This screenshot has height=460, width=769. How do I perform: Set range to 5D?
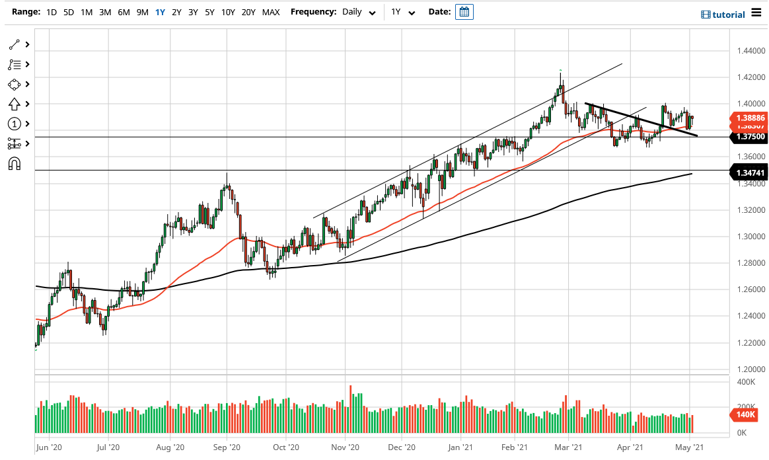(69, 13)
